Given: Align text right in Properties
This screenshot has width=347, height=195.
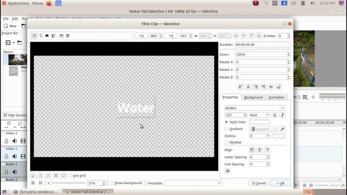Looking at the screenshot, I should click(267, 150).
